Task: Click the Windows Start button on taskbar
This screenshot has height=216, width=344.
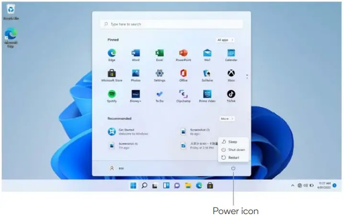Action: coord(133,185)
